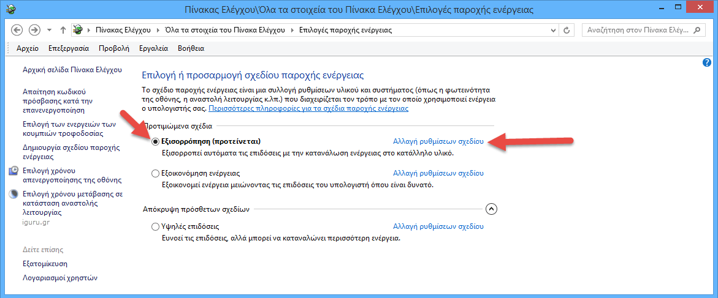
Task: Open Επιλογή χρόνου μετάβασης σε κατάσταση αναστολής
Action: 72,203
